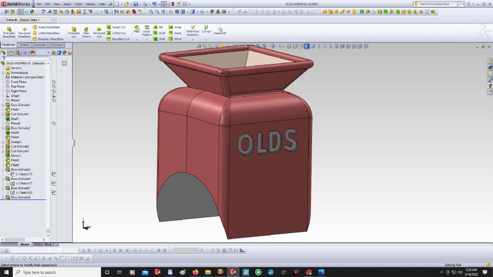Screen dimensions: 493x277
Task: Pick the Rib feature
Action: (158, 27)
